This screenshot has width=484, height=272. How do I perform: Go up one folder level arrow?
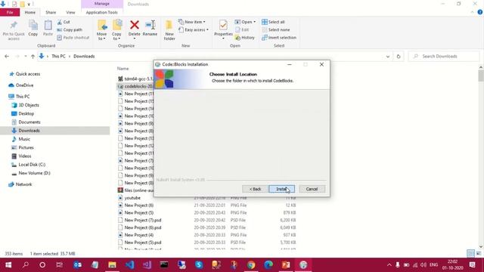click(x=33, y=57)
